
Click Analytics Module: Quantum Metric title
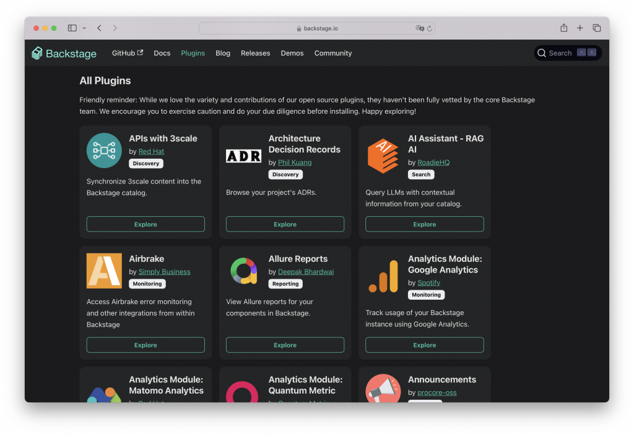(305, 385)
